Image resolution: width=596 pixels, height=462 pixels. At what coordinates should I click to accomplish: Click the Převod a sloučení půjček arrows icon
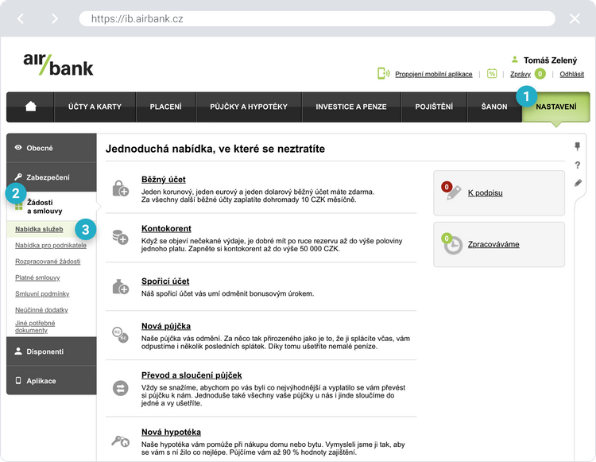[x=120, y=387]
